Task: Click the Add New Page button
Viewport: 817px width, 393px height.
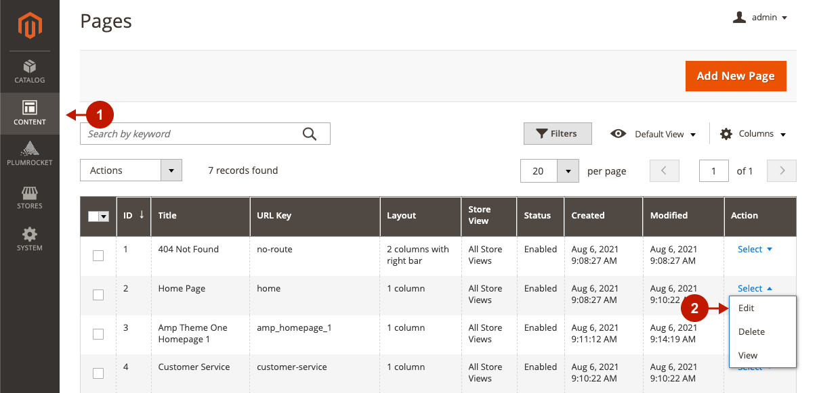Action: [x=736, y=76]
